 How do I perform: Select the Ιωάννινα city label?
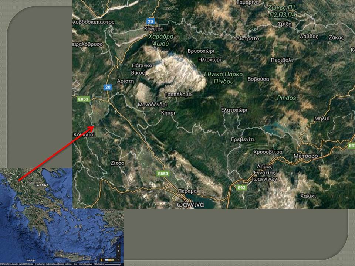(189, 204)
